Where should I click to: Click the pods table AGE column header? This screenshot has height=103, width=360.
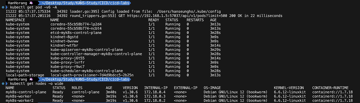coord(213,20)
